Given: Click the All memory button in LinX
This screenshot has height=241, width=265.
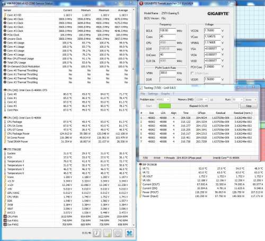Looking at the screenshot, I should (211, 100).
